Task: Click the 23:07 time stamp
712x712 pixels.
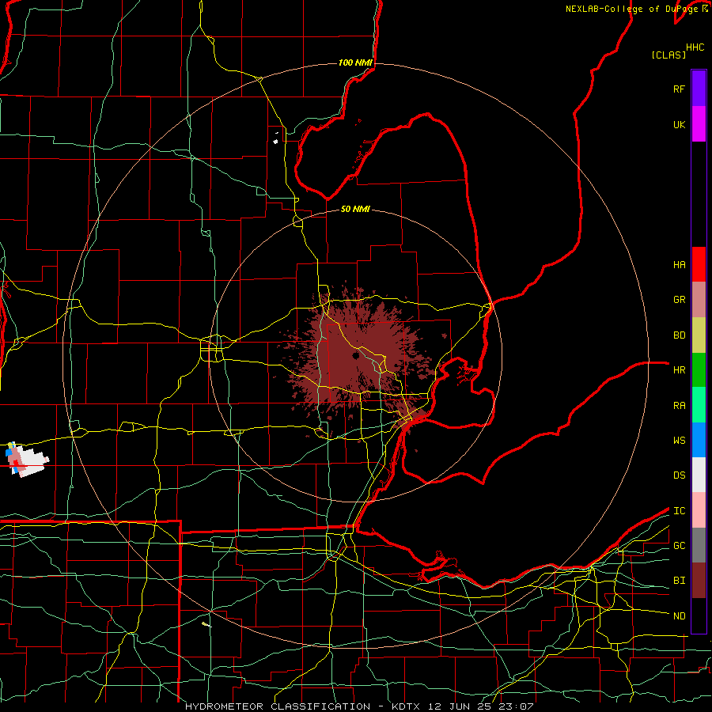Action: point(515,706)
